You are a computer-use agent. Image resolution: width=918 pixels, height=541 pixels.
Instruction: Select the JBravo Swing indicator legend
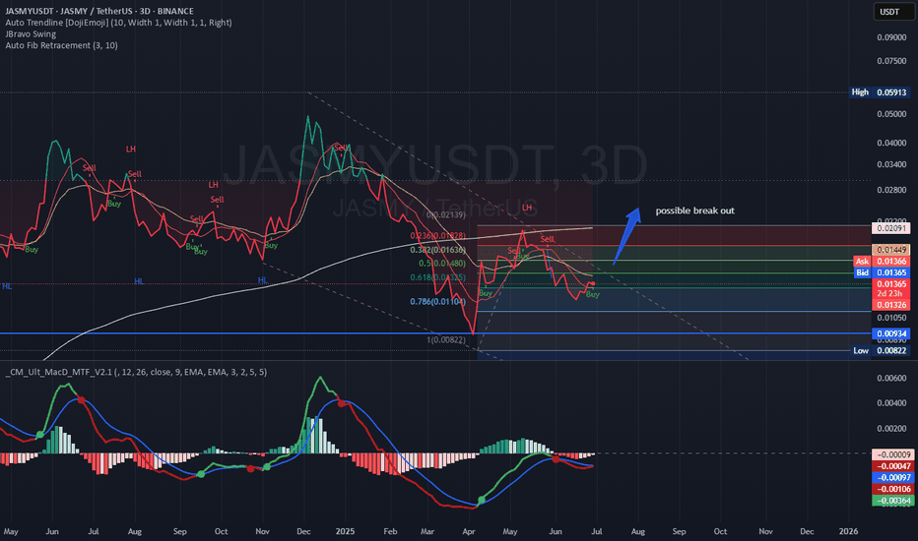point(31,33)
